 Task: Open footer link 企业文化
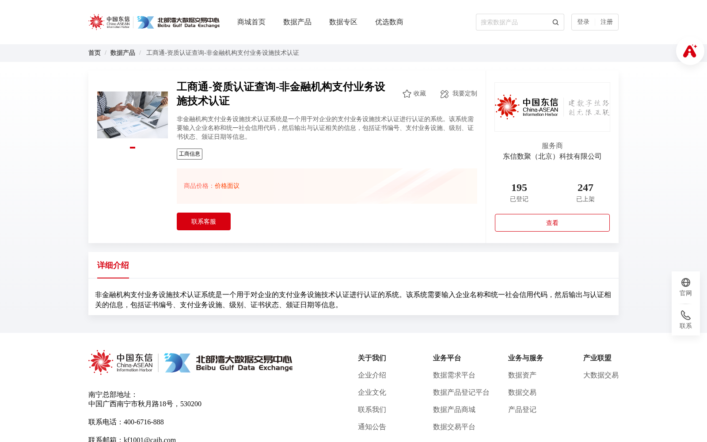tap(372, 392)
